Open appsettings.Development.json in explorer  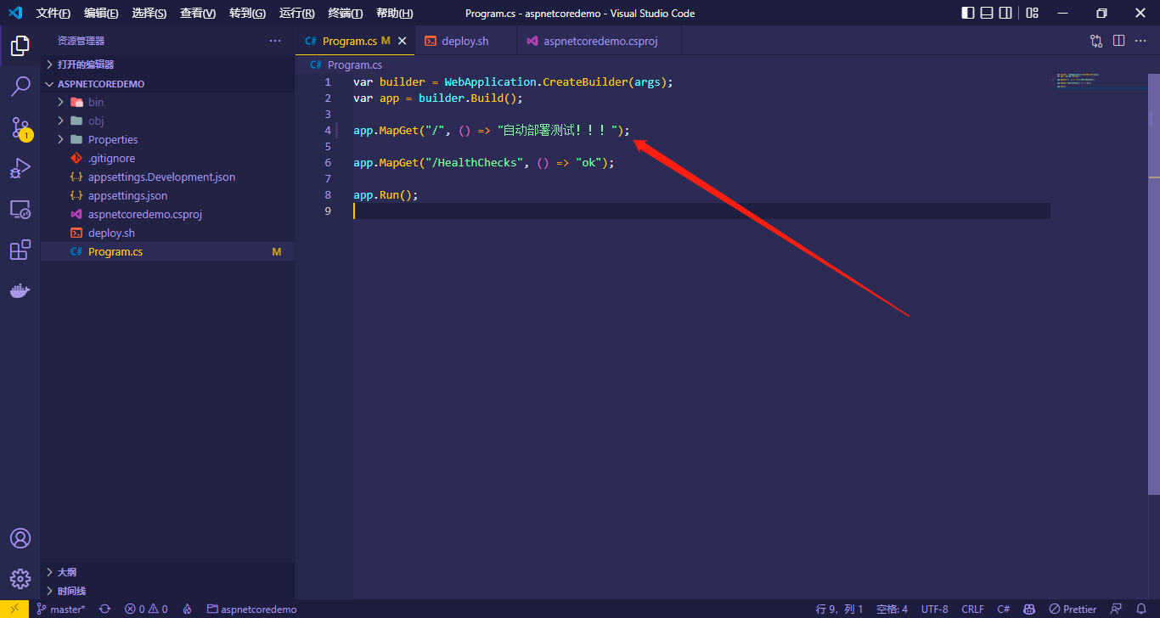point(167,177)
